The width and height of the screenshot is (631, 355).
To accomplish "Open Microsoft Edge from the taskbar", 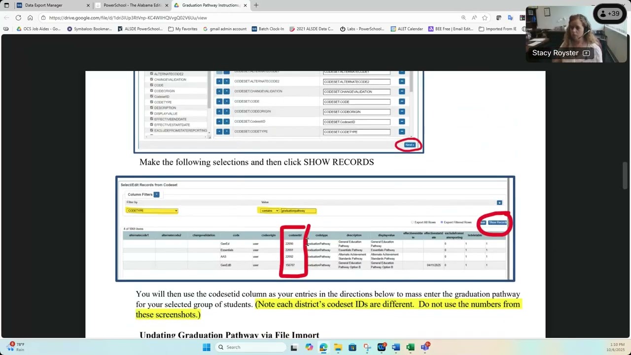I will coord(323,347).
